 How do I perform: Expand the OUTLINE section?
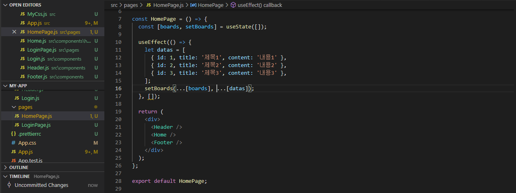click(6, 167)
